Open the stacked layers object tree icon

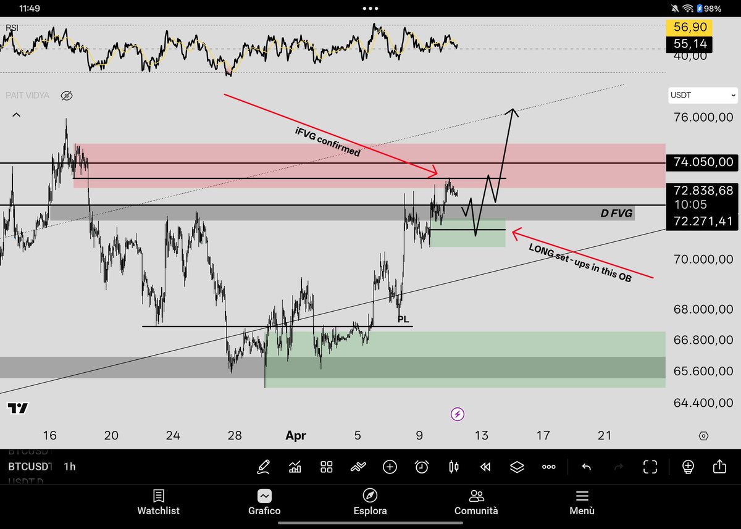click(517, 467)
